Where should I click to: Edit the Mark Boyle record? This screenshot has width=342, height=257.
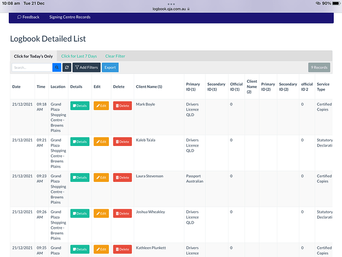pyautogui.click(x=101, y=106)
